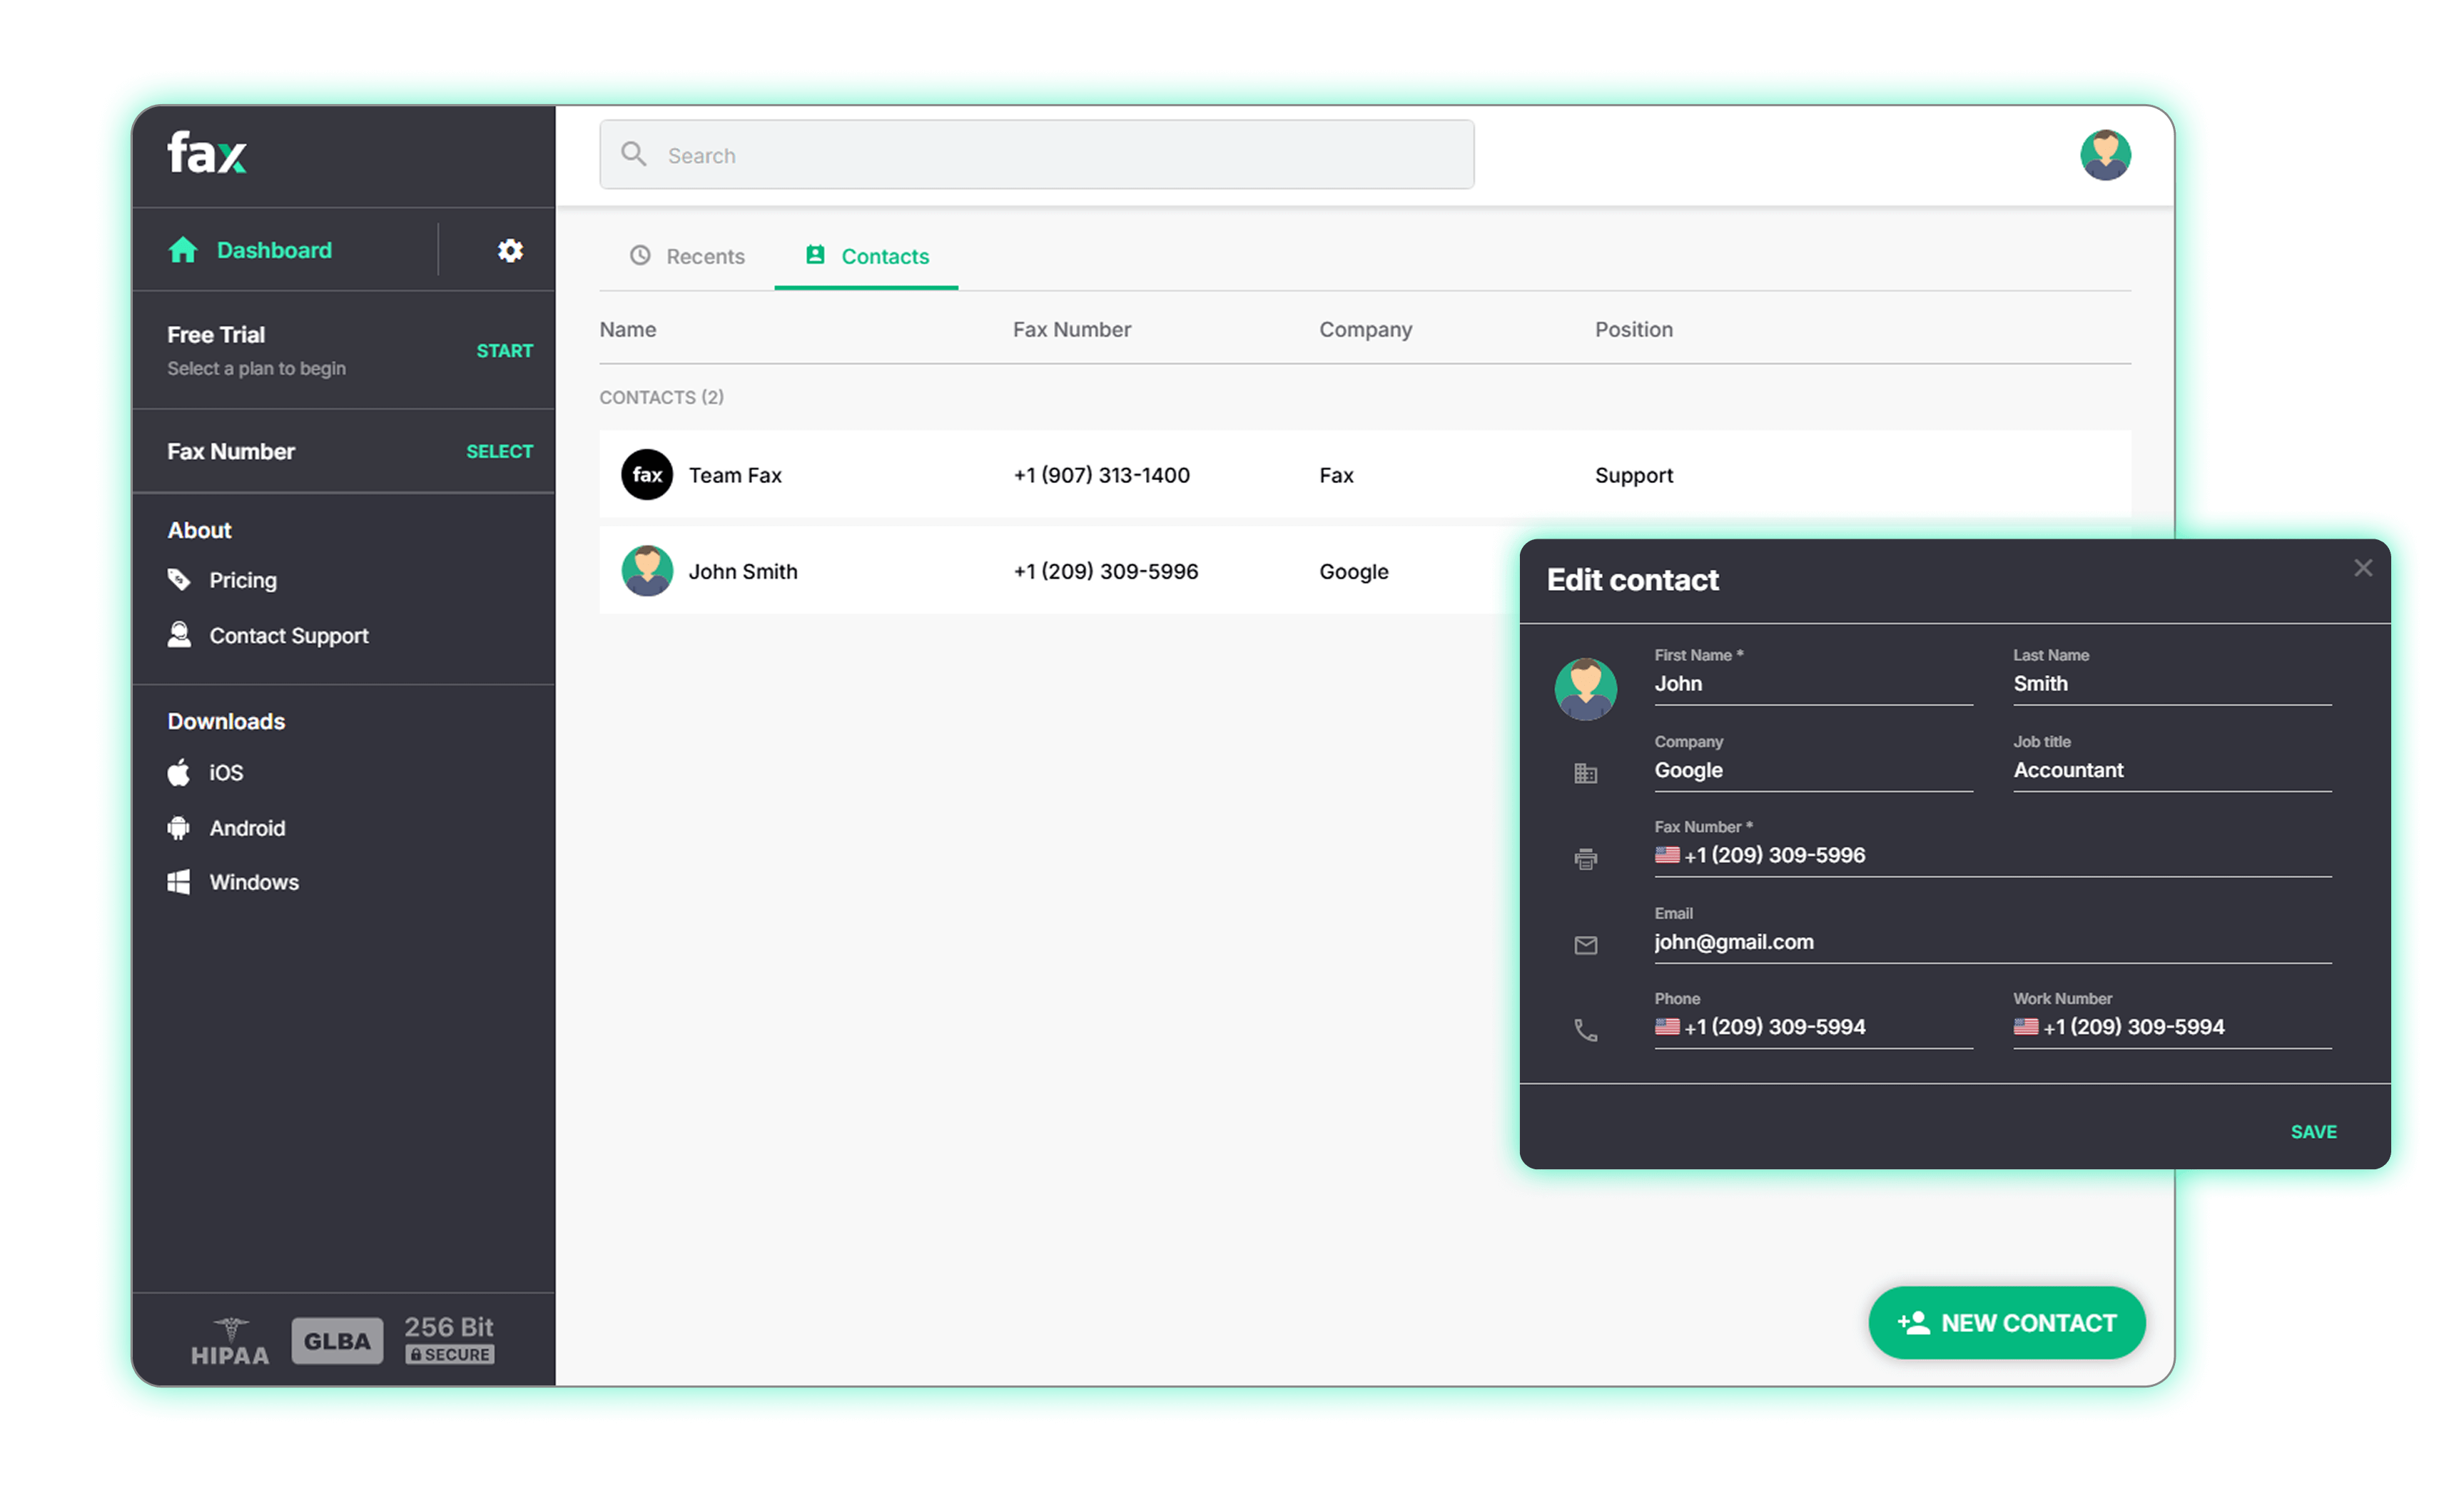This screenshot has width=2464, height=1496.
Task: Open Fax Number country flag selector
Action: point(1667,855)
